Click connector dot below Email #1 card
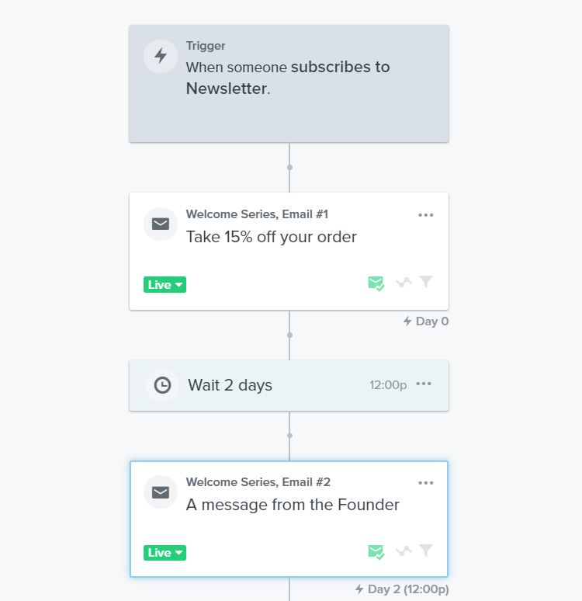The height and width of the screenshot is (601, 582). tap(289, 335)
